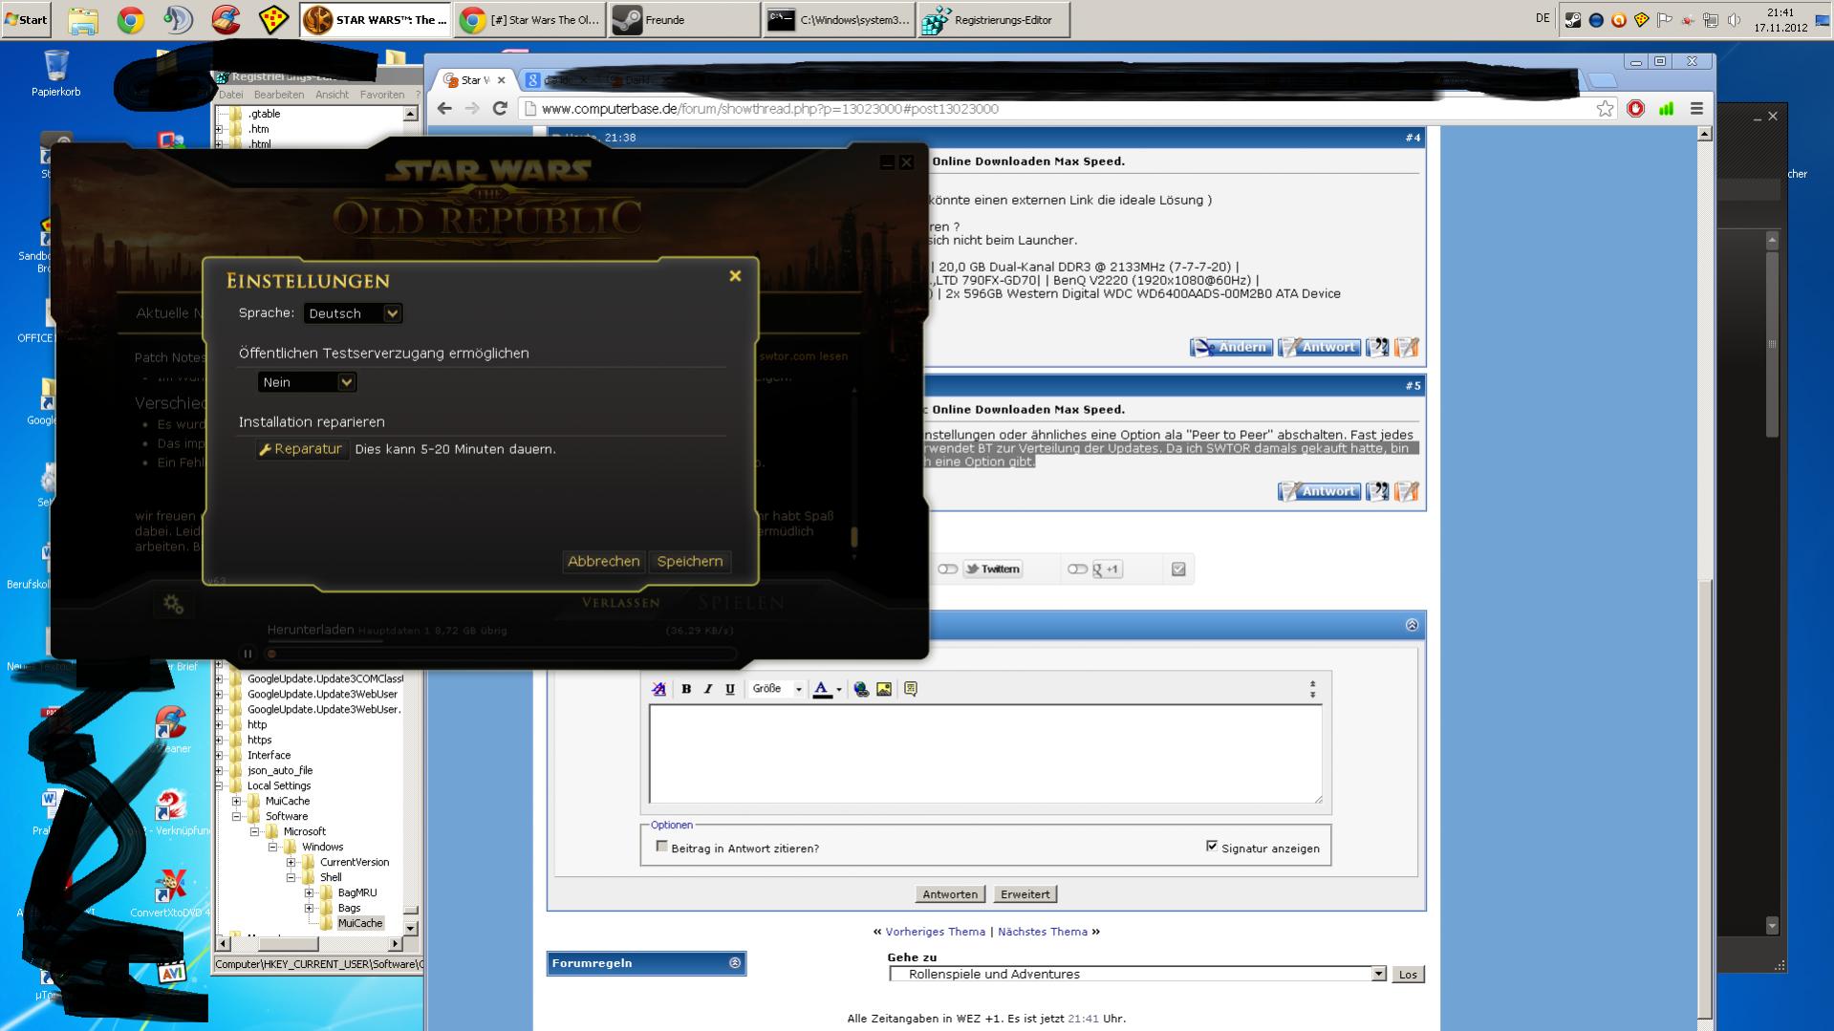Viewport: 1834px width, 1031px height.
Task: Check Beitrag in Antwort zitieren
Action: point(661,847)
